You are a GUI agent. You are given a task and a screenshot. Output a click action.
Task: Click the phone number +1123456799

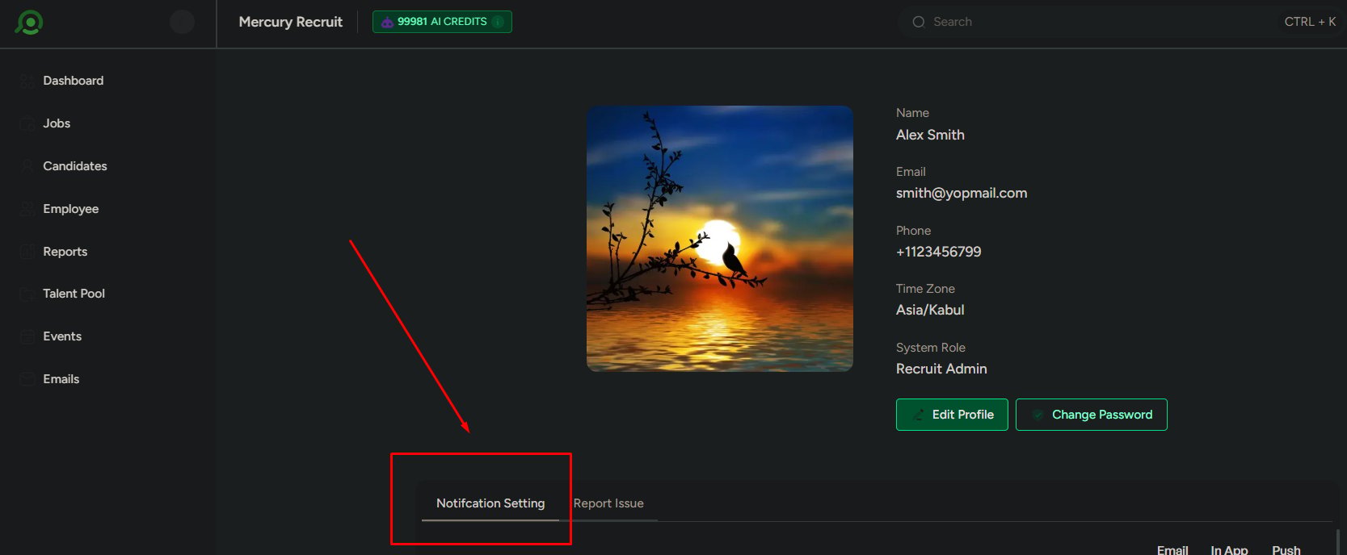(x=939, y=252)
